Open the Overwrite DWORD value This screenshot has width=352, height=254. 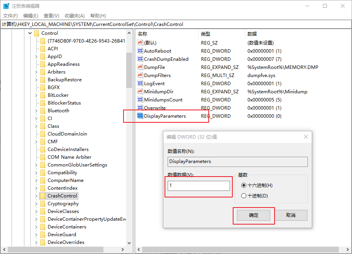coord(154,108)
